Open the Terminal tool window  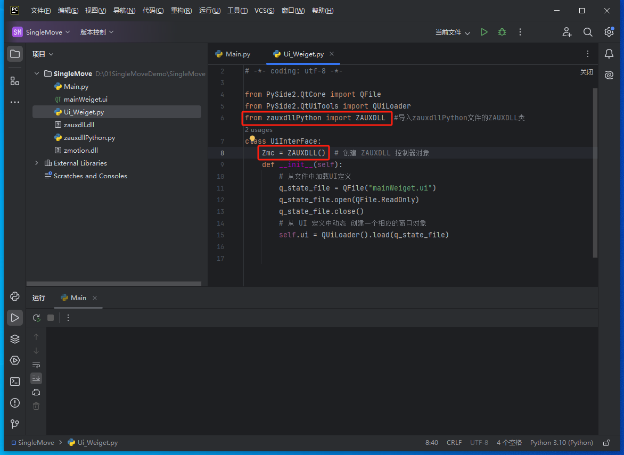tap(15, 382)
